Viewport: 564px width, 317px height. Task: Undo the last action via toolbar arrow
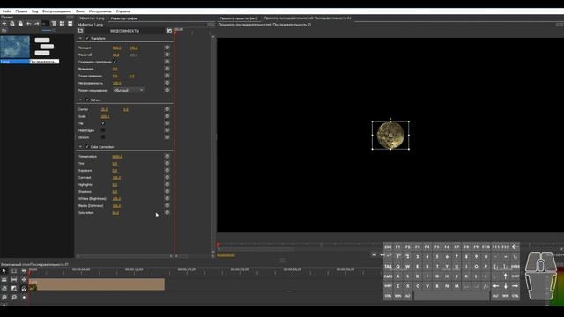(29, 24)
